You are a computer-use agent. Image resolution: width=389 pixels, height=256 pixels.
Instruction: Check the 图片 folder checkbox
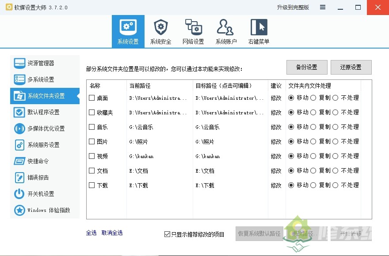pos(92,142)
